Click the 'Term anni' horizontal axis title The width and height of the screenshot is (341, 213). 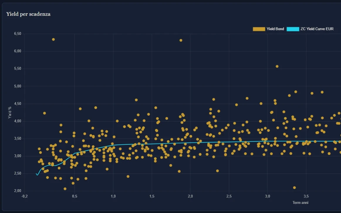(x=300, y=202)
